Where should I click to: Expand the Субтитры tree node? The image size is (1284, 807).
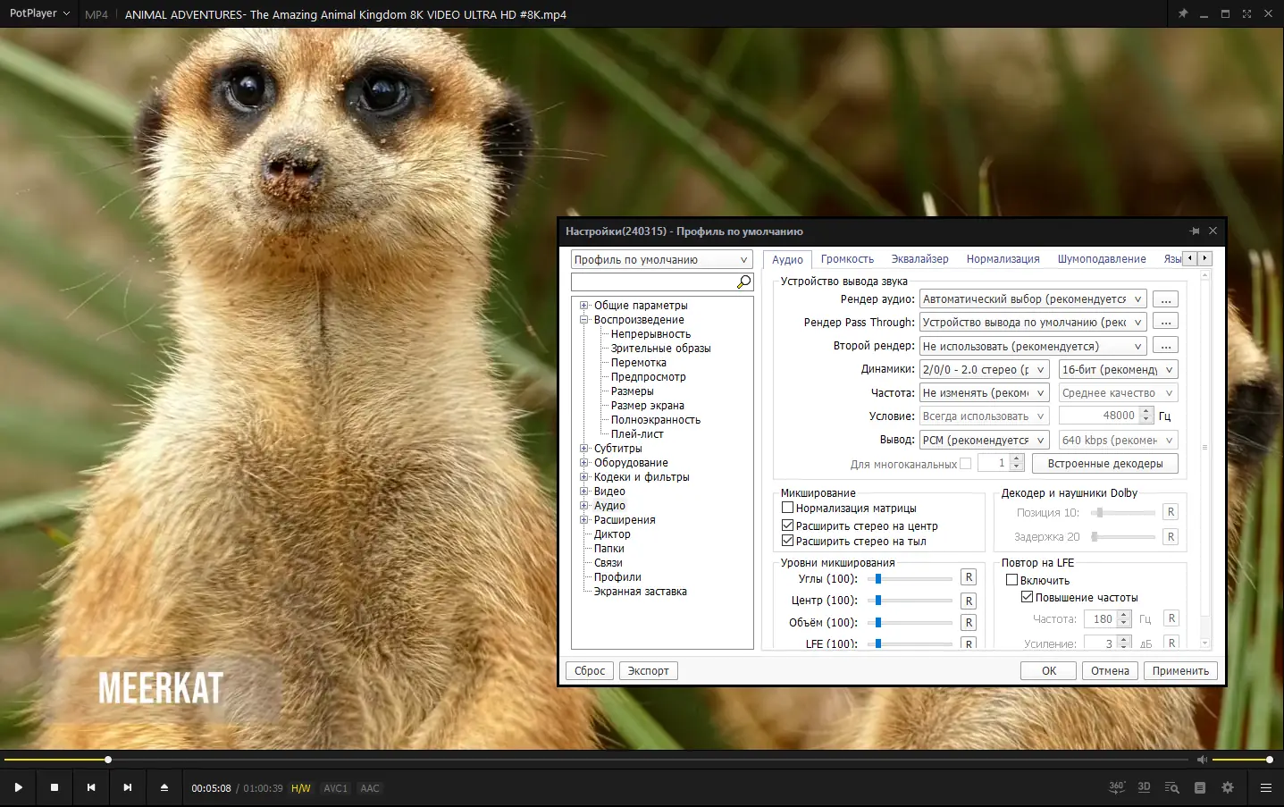pyautogui.click(x=583, y=448)
